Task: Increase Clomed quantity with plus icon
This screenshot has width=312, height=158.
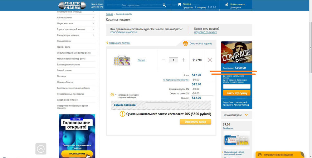Action: pos(183,60)
